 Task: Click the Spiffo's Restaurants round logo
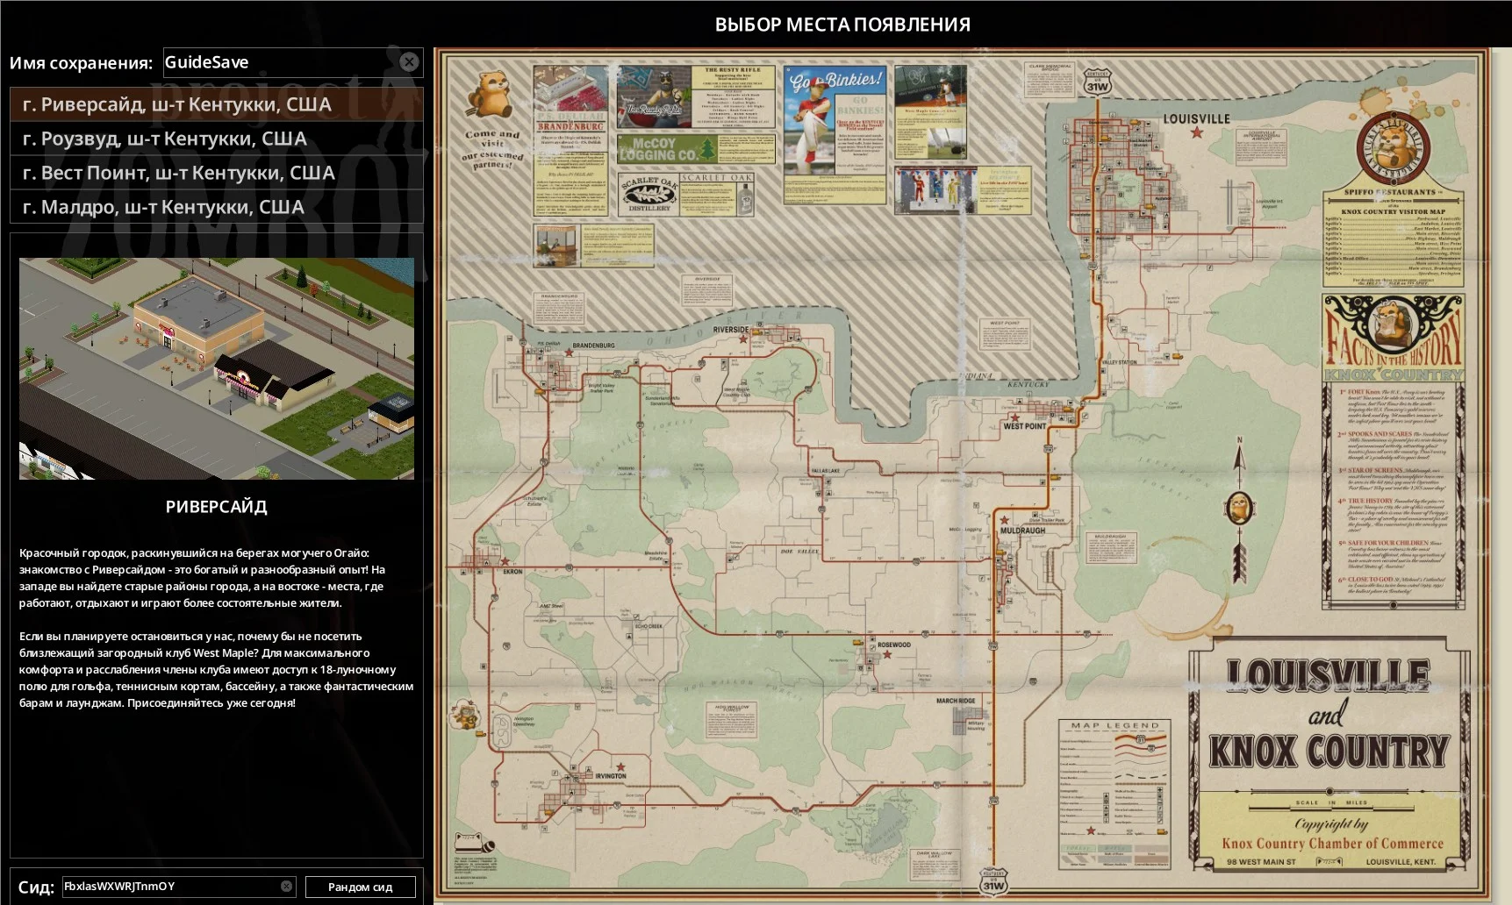[1394, 146]
